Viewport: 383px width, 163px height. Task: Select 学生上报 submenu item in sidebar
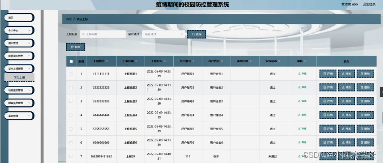pos(19,77)
